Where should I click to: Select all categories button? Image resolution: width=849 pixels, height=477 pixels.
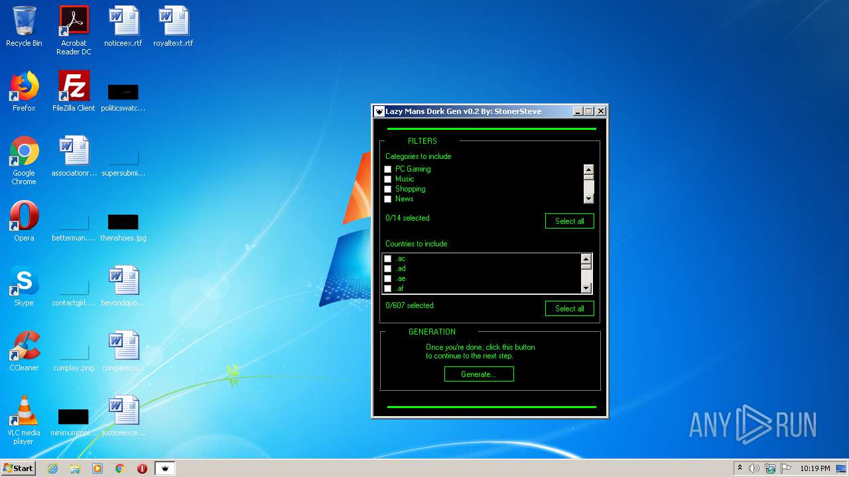click(x=569, y=221)
